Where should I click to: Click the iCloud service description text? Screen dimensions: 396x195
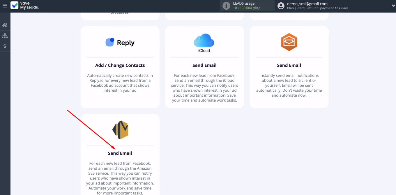204,88
